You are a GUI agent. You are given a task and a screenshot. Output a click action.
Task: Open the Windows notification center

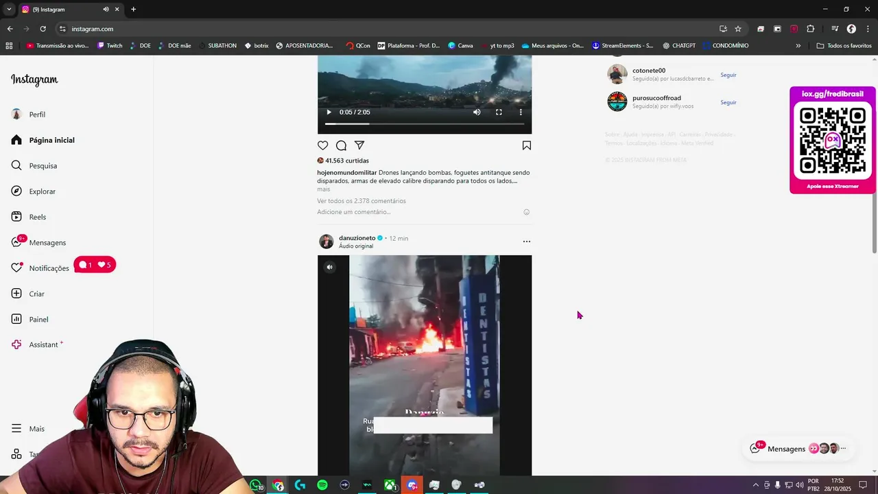863,485
